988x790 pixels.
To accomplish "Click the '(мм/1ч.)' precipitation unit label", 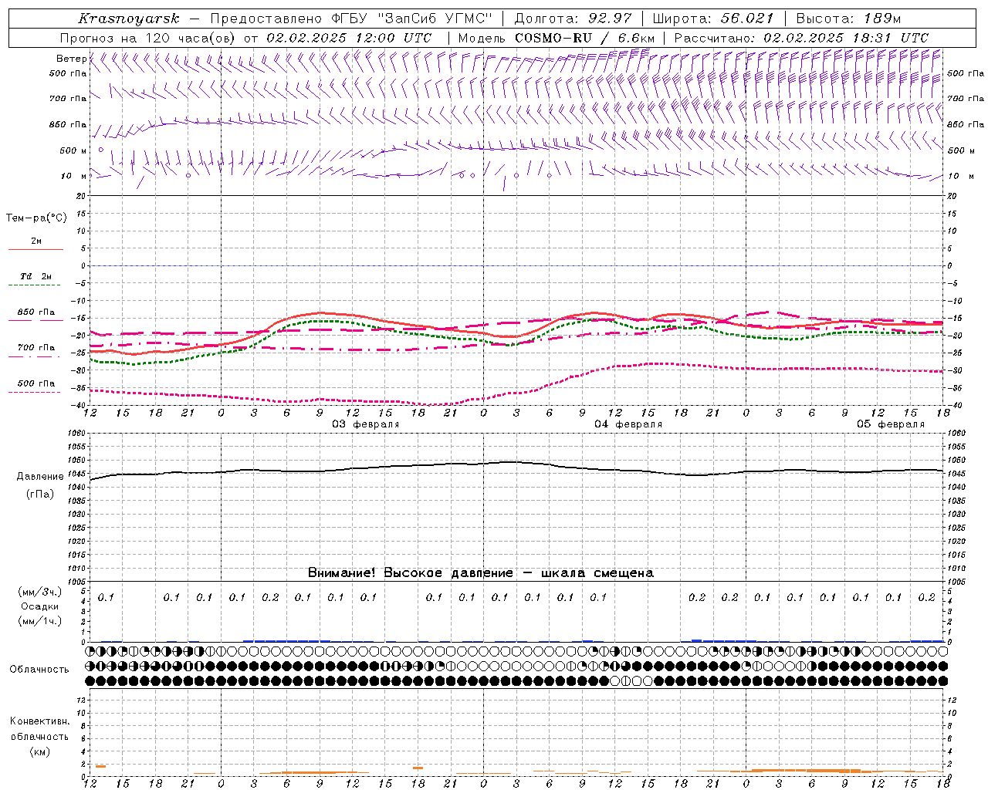I will point(40,621).
